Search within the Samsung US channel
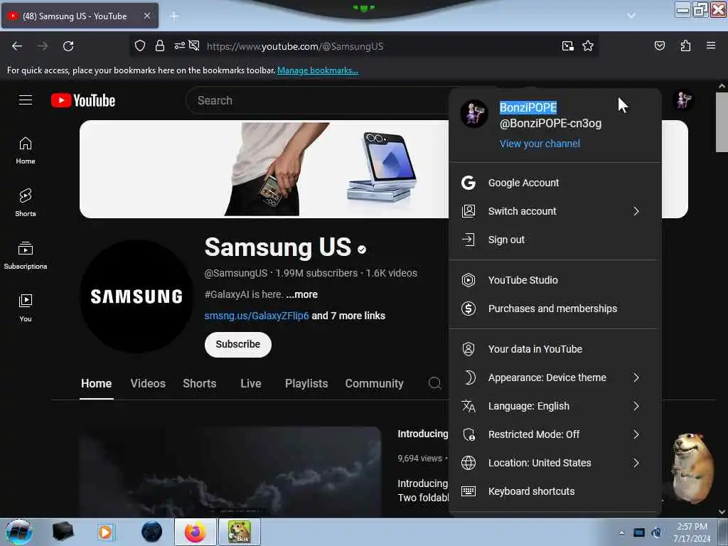 tap(434, 383)
